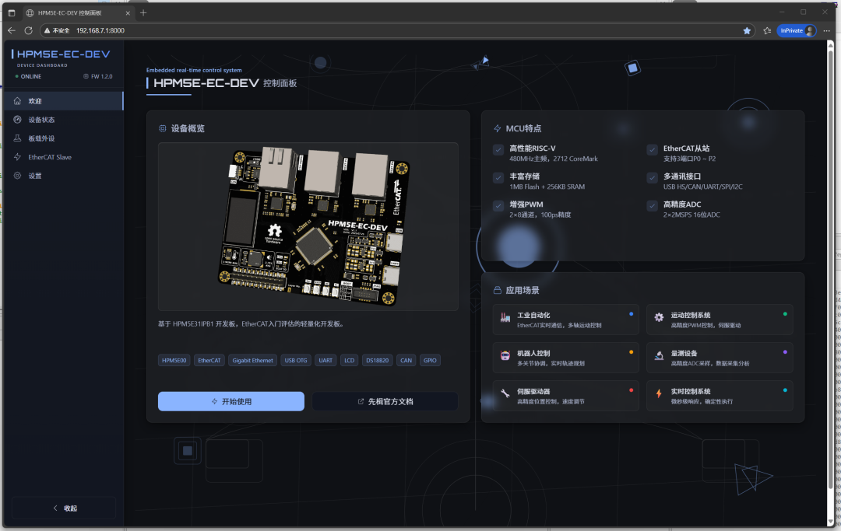Click the factory icon in 工业自动化 card
Image resolution: width=841 pixels, height=531 pixels.
(505, 318)
